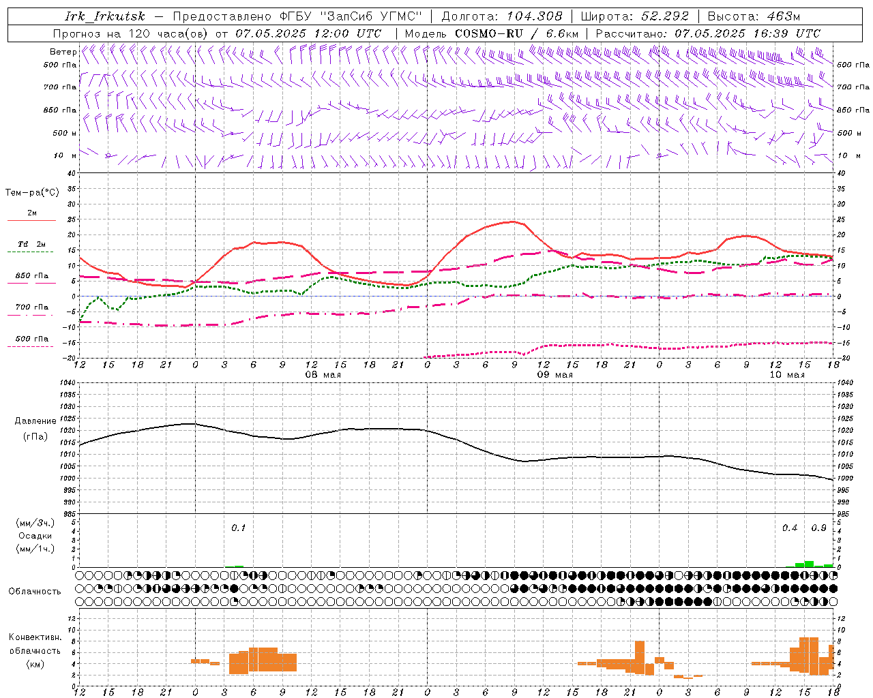Click the '(мм/1ч.)' precipitation unit label
The height and width of the screenshot is (698, 873).
[35, 549]
